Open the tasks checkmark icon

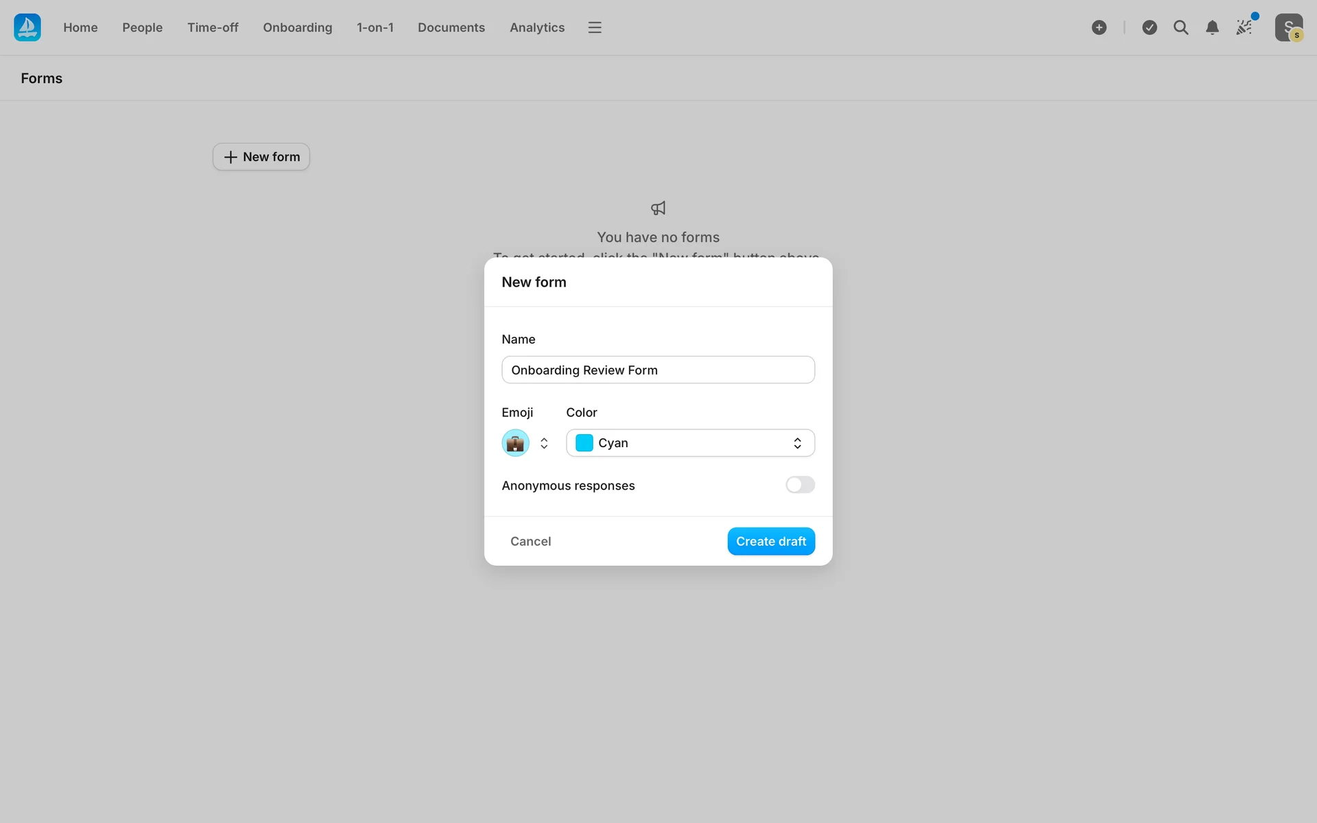pyautogui.click(x=1150, y=27)
